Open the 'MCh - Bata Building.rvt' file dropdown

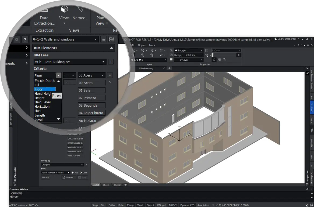point(70,62)
